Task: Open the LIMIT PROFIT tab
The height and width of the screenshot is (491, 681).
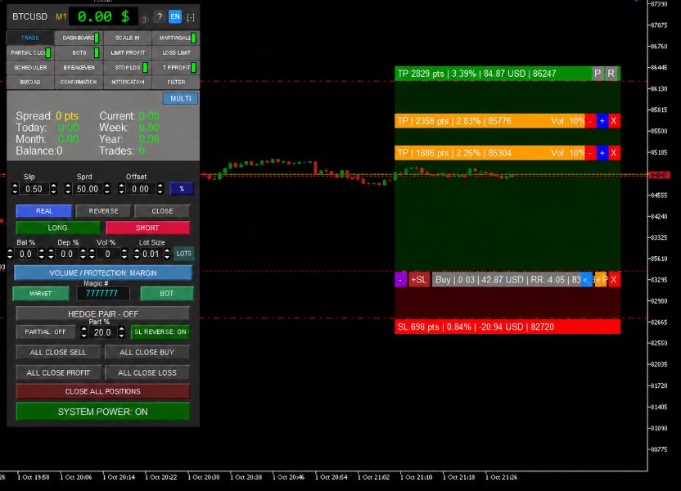Action: 127,53
